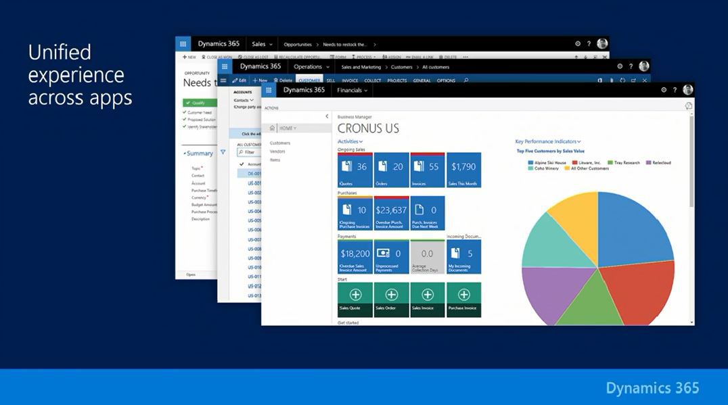The width and height of the screenshot is (728, 405).
Task: Click Home icon in Financials navigation
Action: pyautogui.click(x=272, y=128)
